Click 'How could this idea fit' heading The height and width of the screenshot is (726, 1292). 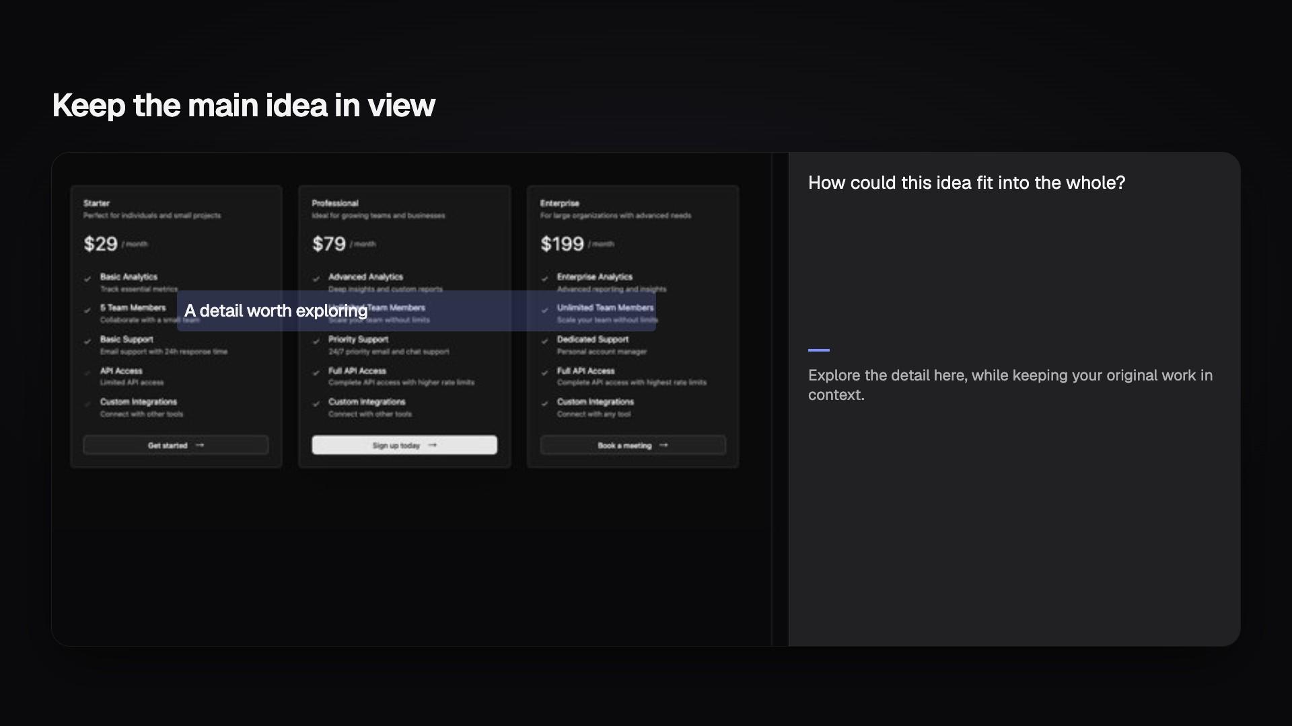tap(966, 183)
